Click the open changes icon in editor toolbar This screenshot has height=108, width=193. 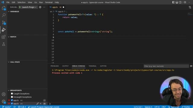tap(190, 7)
